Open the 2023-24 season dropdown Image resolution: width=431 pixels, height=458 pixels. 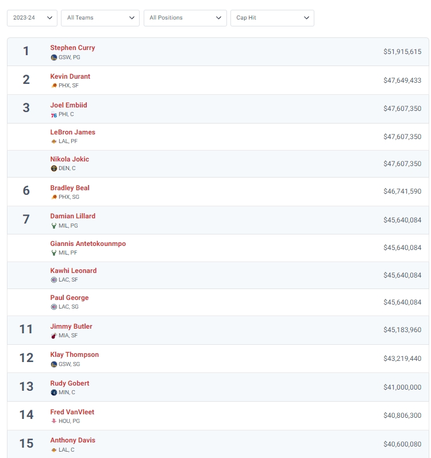(x=32, y=18)
